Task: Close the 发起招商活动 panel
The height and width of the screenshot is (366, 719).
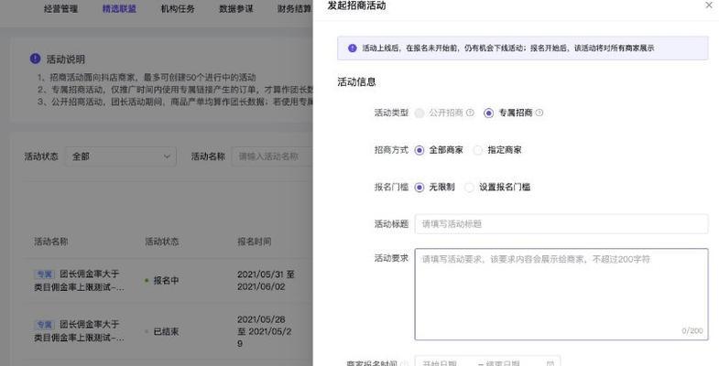Action: pos(708,5)
